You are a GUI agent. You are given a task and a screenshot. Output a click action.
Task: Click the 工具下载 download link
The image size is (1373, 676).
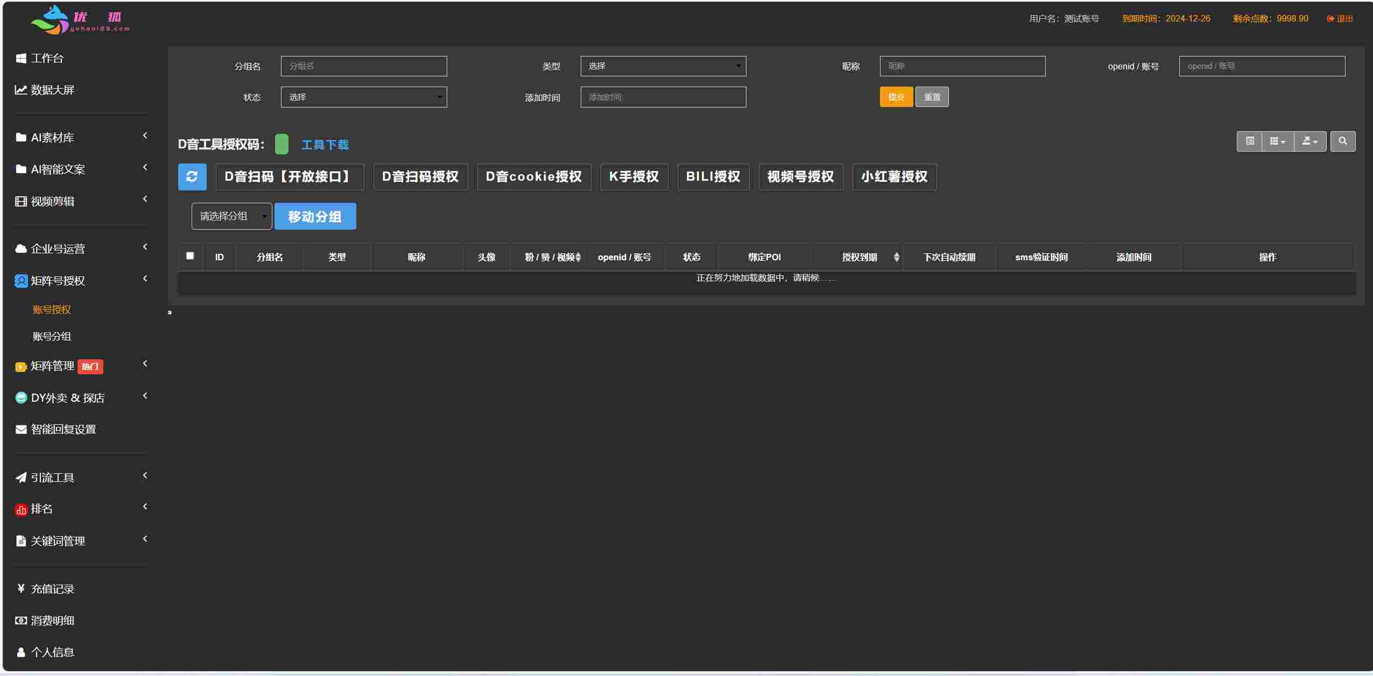pos(325,144)
